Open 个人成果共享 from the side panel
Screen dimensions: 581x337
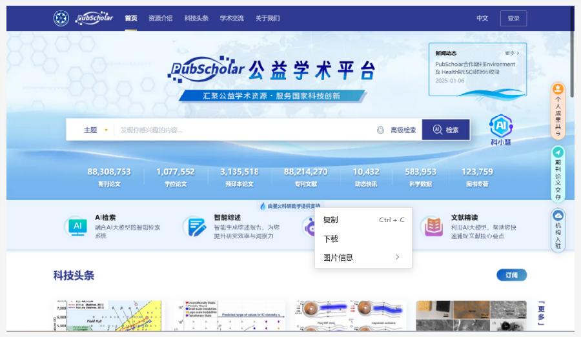pyautogui.click(x=558, y=110)
